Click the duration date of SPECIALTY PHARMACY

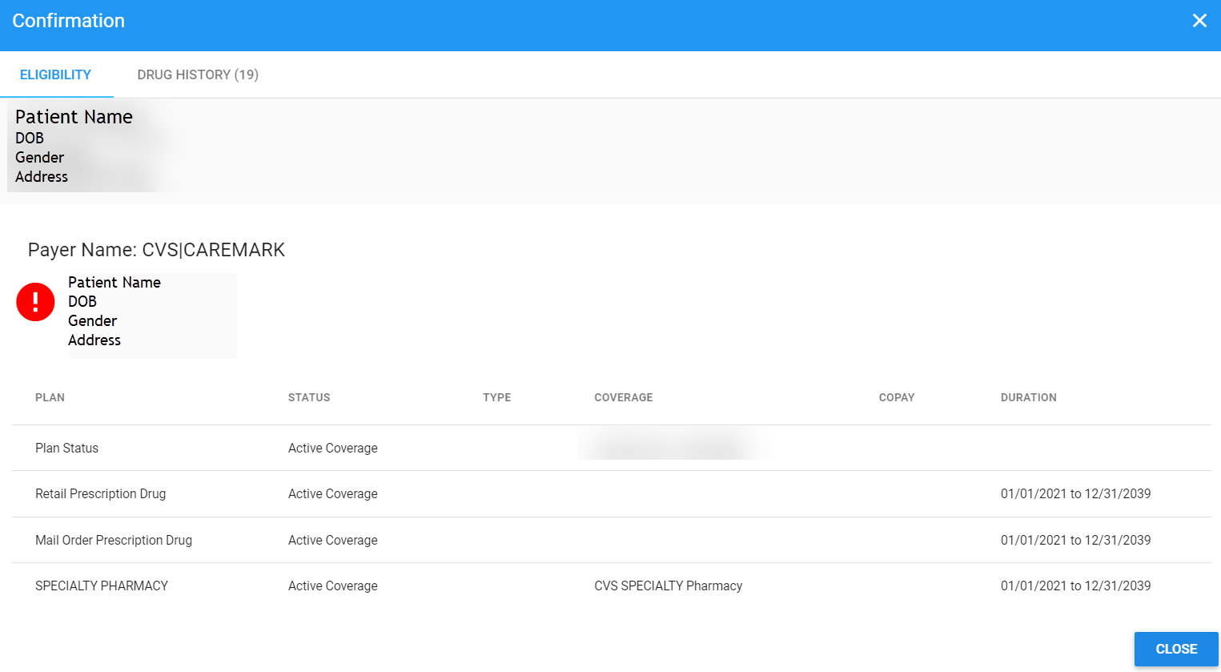pyautogui.click(x=1075, y=585)
